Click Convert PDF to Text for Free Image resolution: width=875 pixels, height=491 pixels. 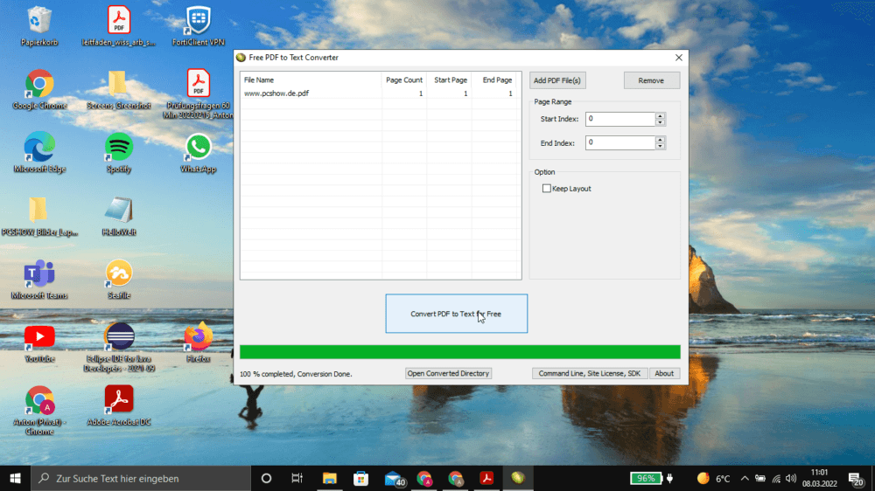coord(456,314)
